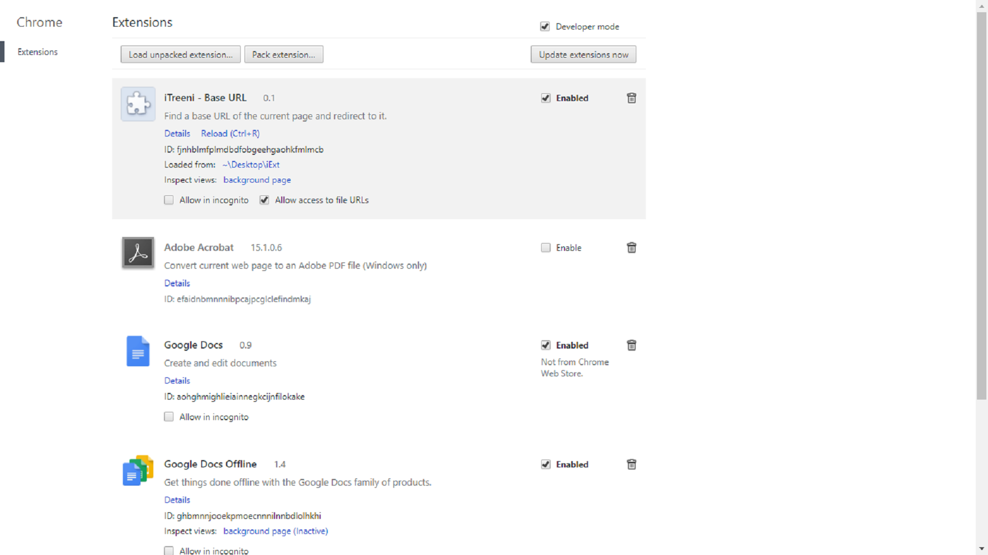Remove Google Docs with trash icon
The width and height of the screenshot is (988, 555).
(631, 345)
